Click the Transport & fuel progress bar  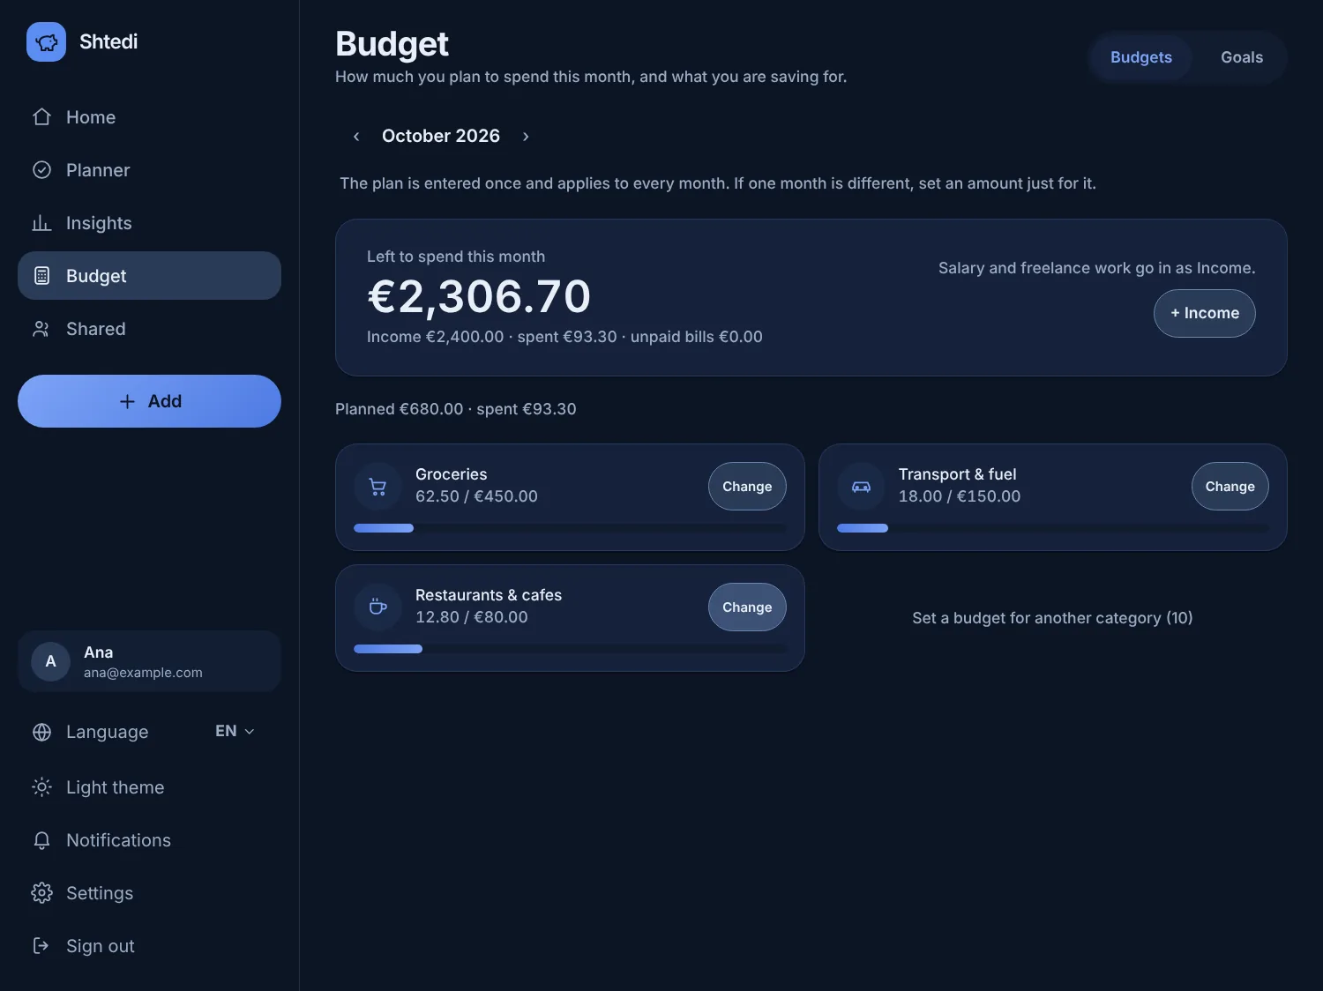click(x=1053, y=528)
